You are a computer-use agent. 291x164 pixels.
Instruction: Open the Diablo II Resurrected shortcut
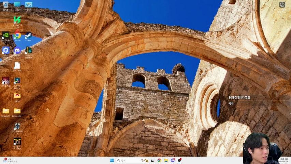tap(17, 141)
